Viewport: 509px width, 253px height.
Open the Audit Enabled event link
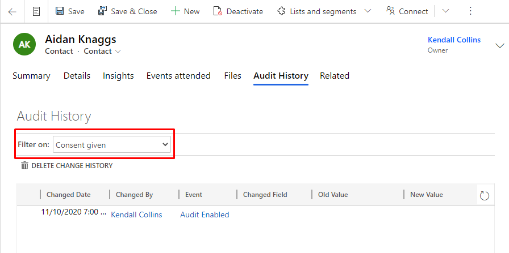click(x=205, y=215)
